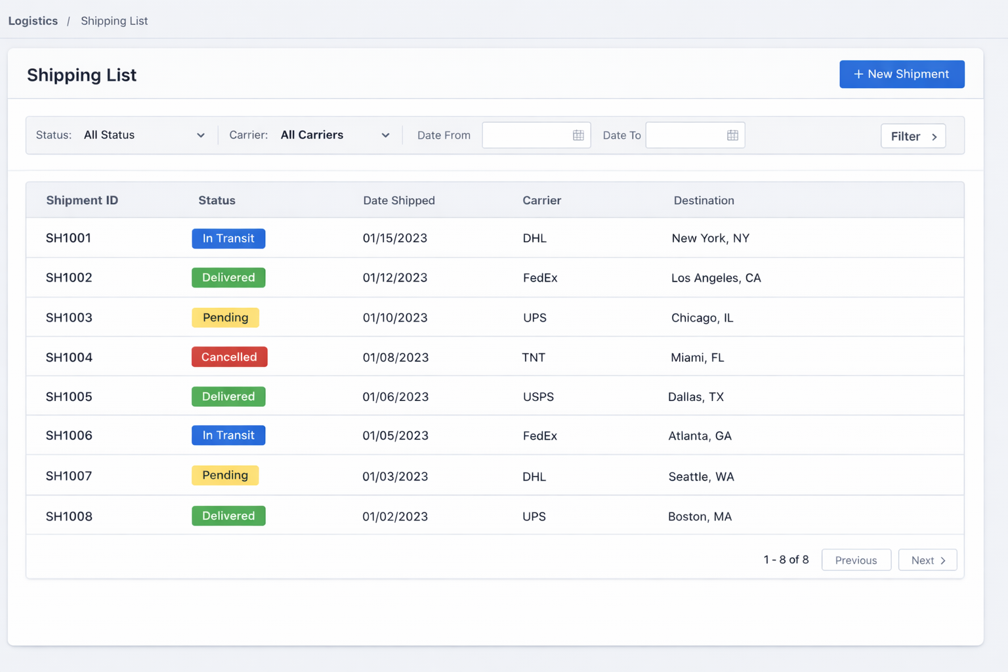Screen dimensions: 1008x672
Task: Go to the Next page
Action: point(927,560)
